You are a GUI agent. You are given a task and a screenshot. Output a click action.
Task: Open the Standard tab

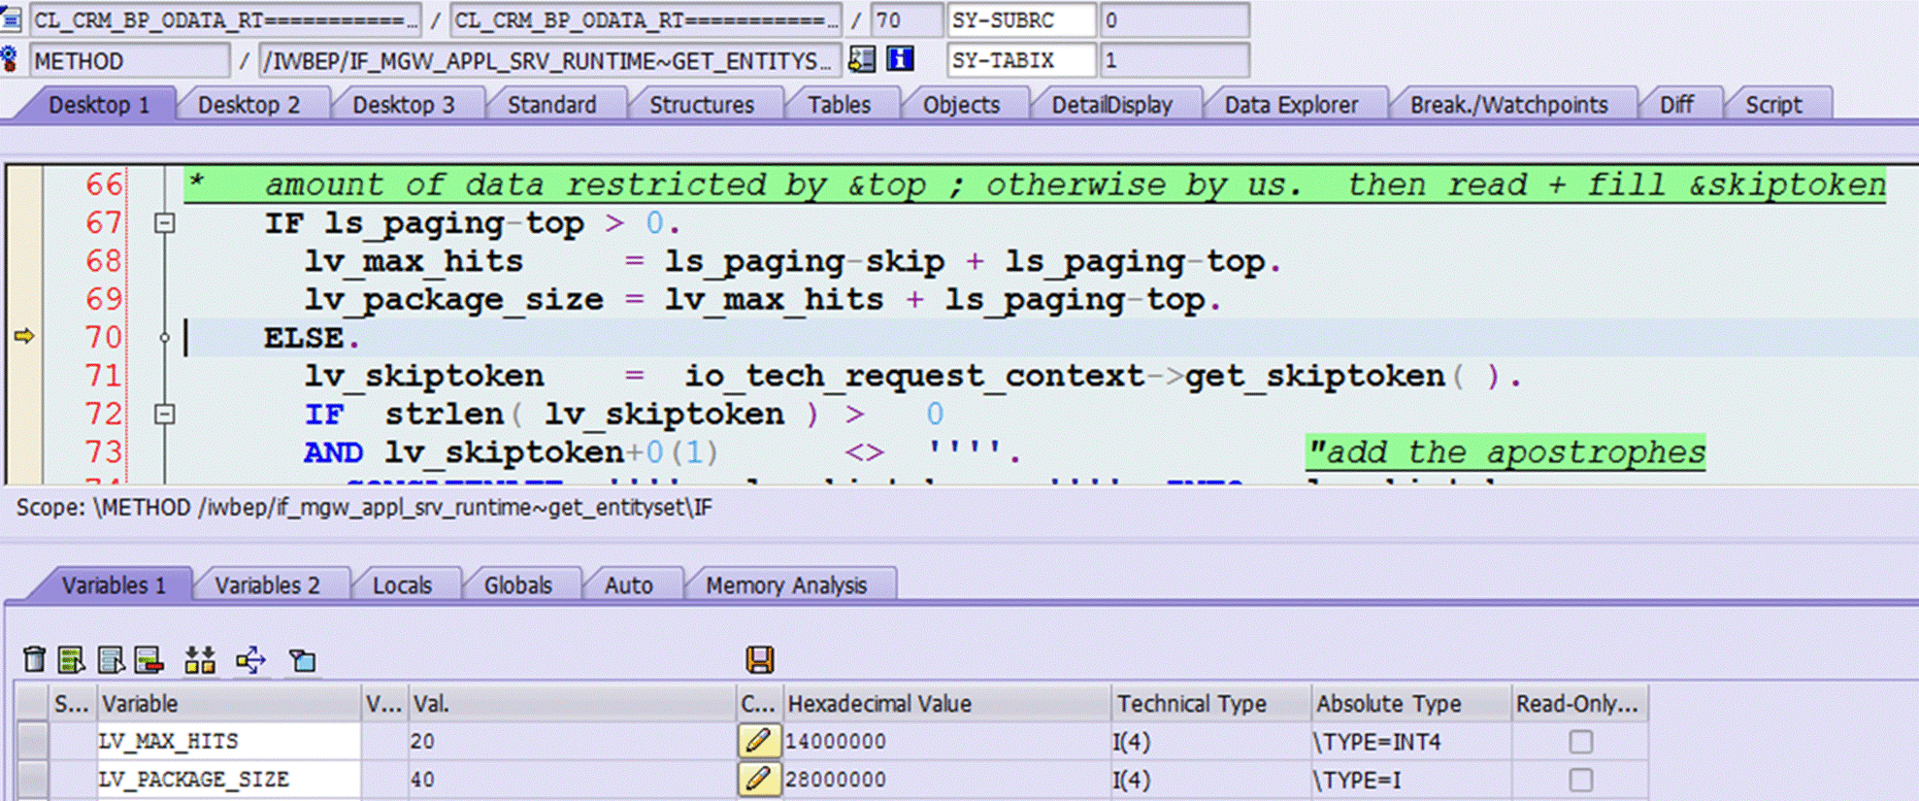click(551, 105)
